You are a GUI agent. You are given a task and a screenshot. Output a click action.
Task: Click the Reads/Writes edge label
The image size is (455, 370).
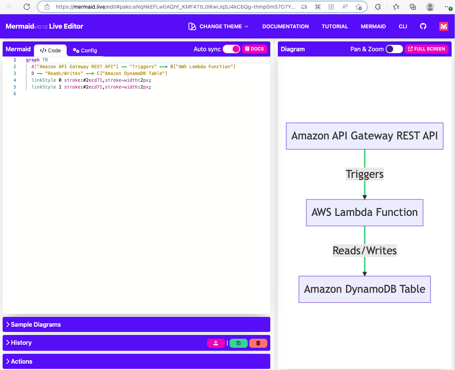point(365,251)
